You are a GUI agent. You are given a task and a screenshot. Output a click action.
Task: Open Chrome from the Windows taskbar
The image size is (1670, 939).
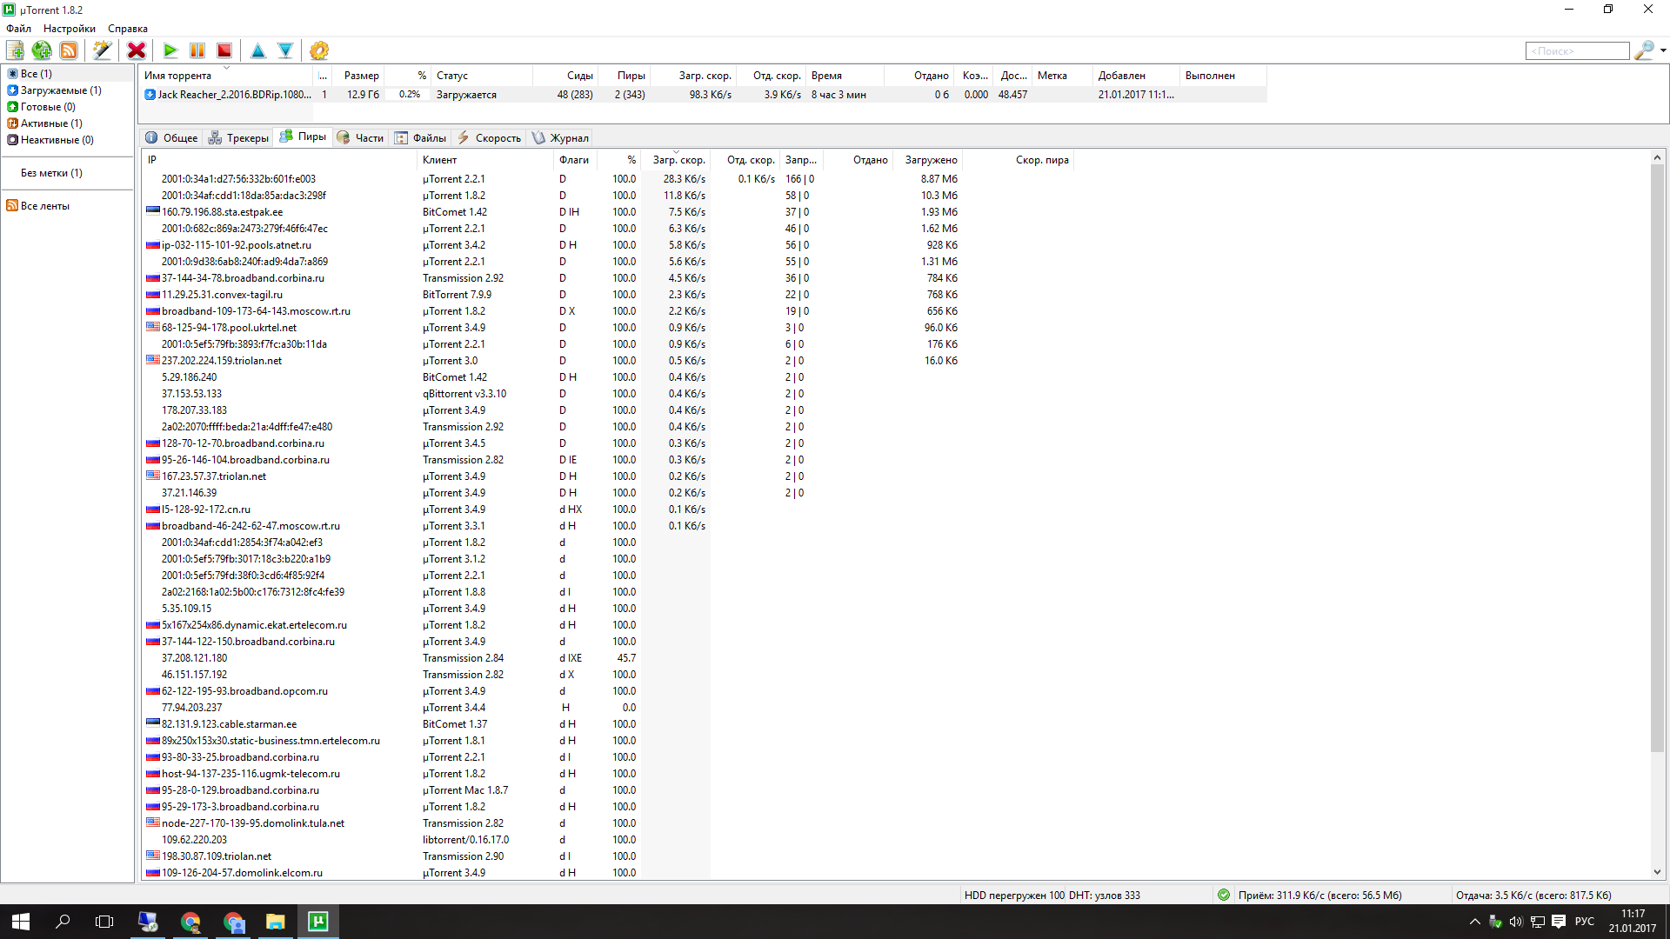pos(190,922)
